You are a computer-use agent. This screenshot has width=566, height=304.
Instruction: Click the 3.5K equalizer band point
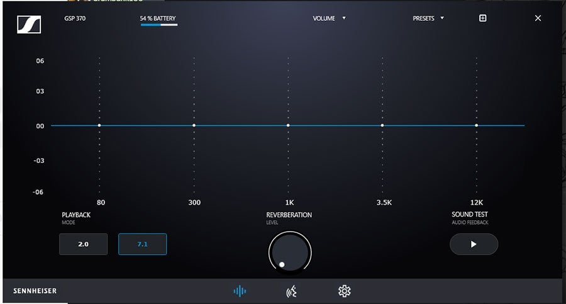[x=382, y=125]
